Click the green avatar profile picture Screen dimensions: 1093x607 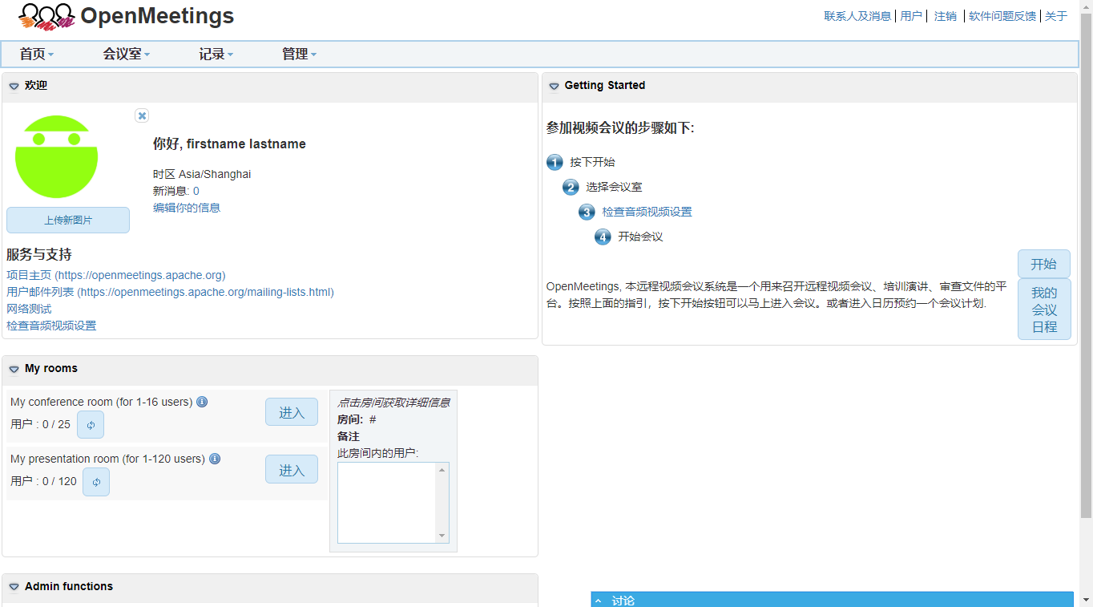[56, 157]
